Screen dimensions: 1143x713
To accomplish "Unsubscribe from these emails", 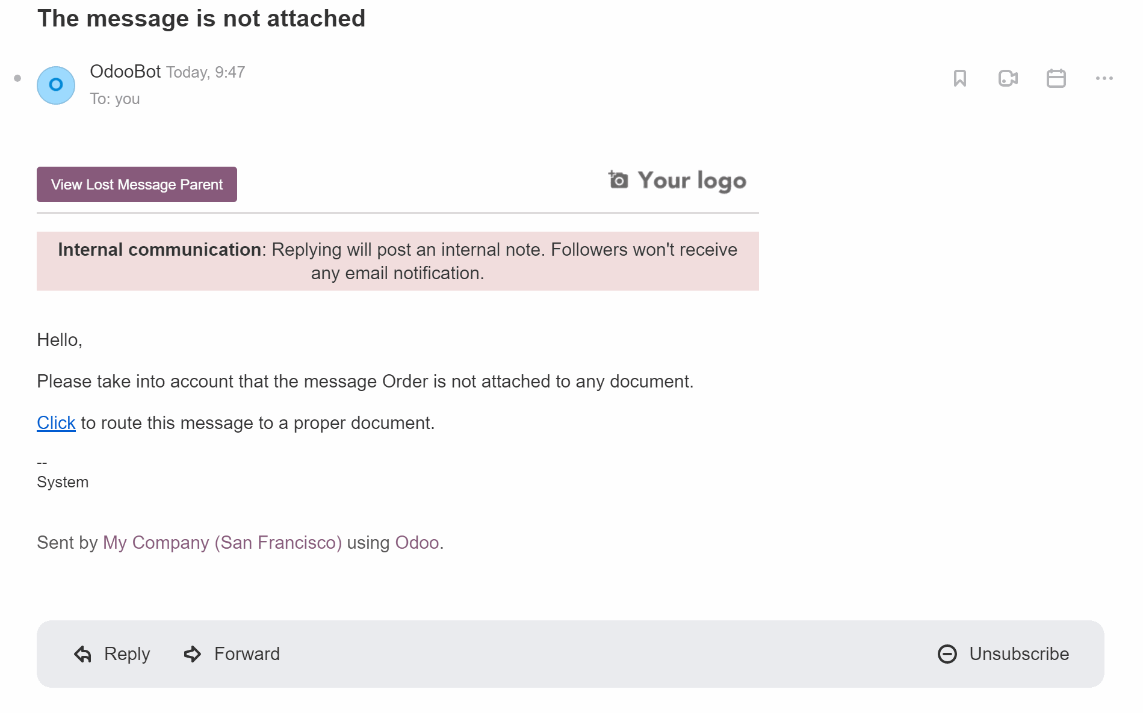I will tap(1003, 654).
